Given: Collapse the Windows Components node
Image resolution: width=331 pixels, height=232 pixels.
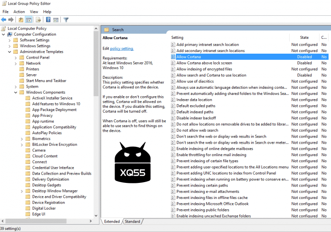Looking at the screenshot, I should tap(16, 92).
